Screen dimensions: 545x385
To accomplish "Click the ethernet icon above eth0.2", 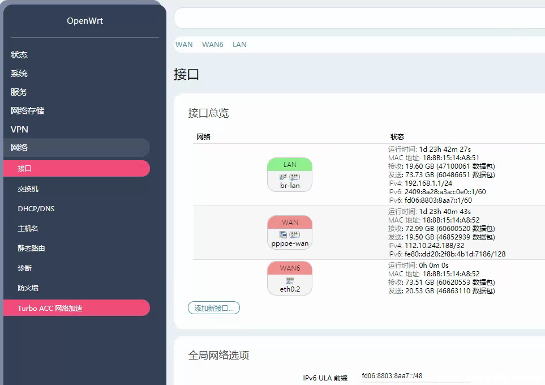I will pyautogui.click(x=290, y=280).
